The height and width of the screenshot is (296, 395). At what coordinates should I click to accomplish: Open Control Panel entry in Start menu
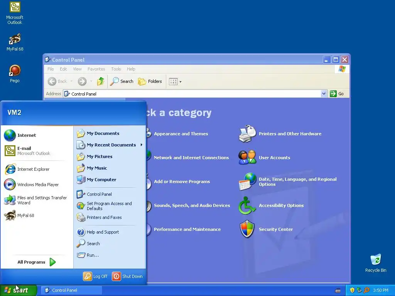click(94, 194)
